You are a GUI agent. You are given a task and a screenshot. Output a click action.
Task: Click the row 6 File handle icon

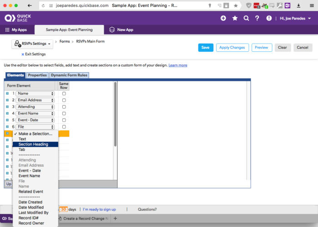click(7, 127)
